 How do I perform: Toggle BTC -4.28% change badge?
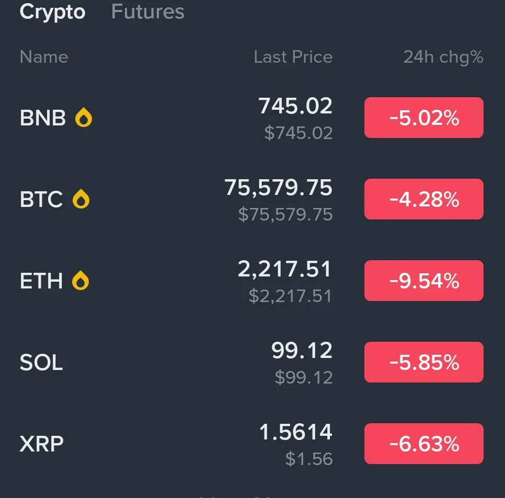(x=423, y=200)
